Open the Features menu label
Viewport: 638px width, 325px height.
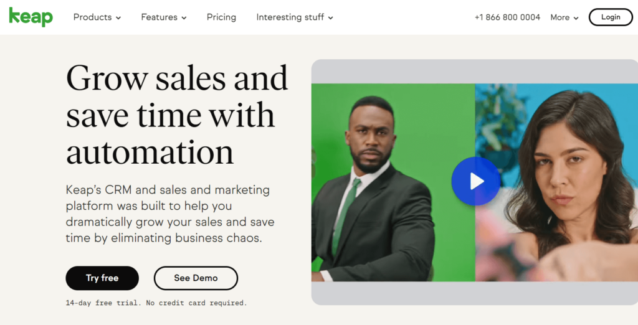[x=159, y=17]
